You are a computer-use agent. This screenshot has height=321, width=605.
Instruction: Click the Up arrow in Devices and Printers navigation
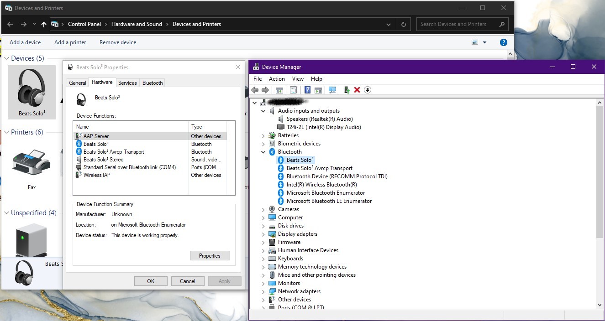click(x=43, y=24)
